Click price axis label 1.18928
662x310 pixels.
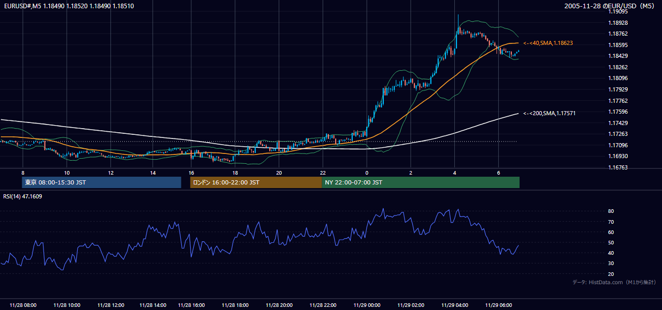(617, 23)
